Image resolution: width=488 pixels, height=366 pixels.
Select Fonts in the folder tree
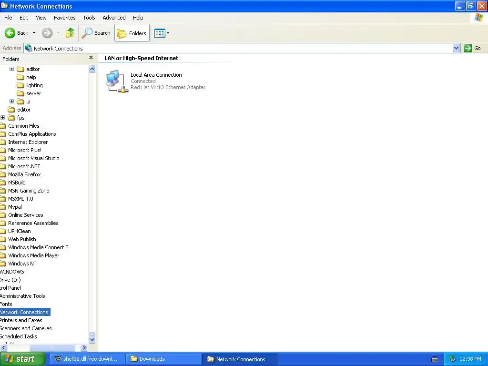click(x=6, y=304)
